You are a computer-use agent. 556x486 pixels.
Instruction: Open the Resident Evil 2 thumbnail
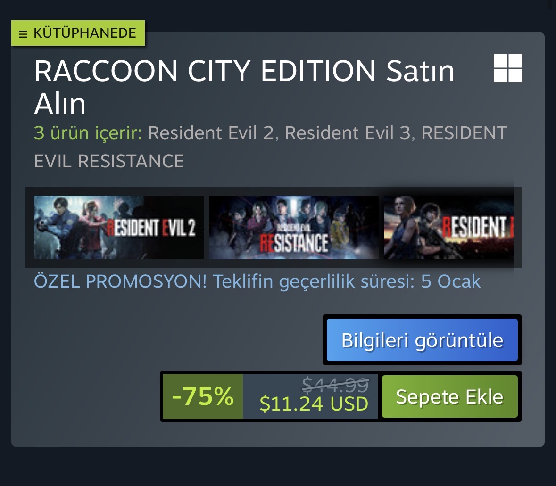(118, 227)
